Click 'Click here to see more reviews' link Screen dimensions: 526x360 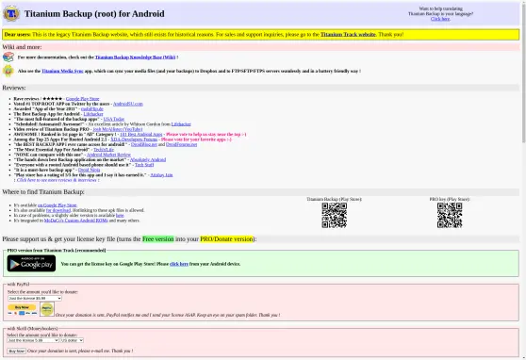point(57,180)
